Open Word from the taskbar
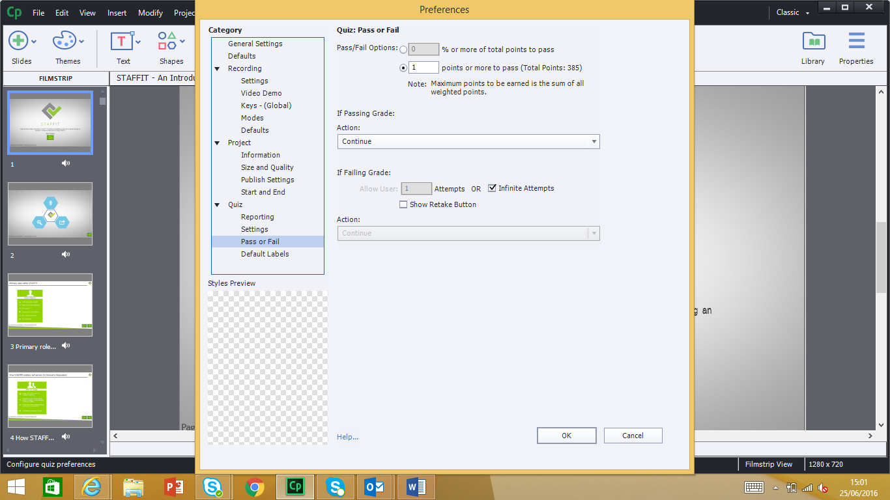The width and height of the screenshot is (890, 500). 416,487
